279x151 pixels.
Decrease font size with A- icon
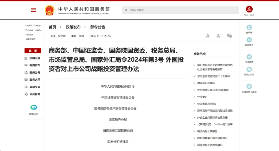pos(208,36)
